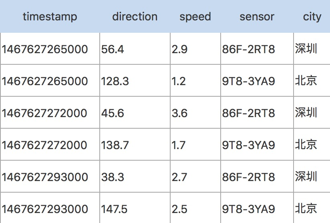The width and height of the screenshot is (330, 223).
Task: Select the speed column header
Action: (x=195, y=17)
